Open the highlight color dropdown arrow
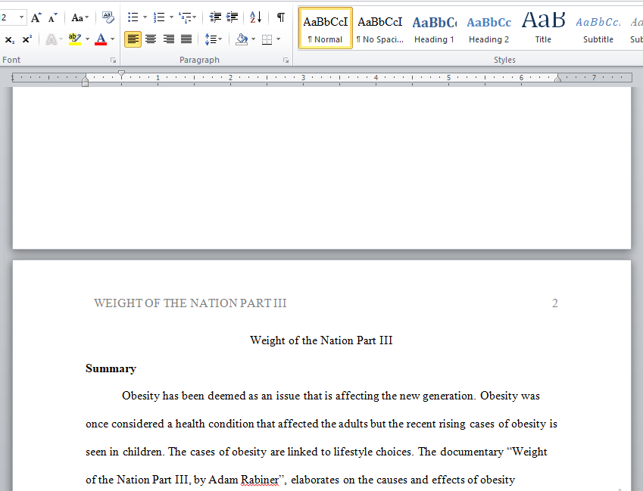Image resolution: width=643 pixels, height=491 pixels. point(87,39)
